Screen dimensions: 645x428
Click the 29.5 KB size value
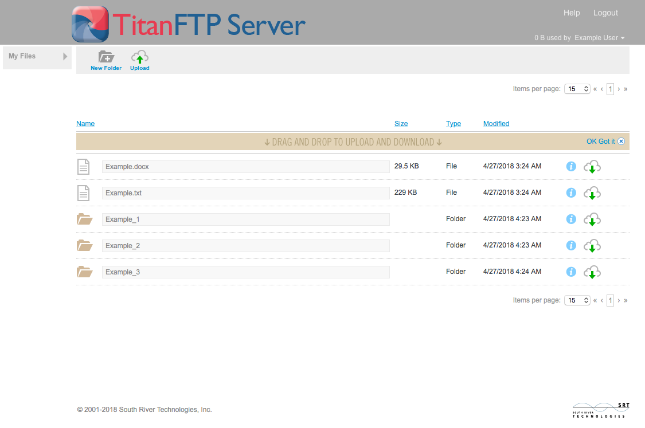pyautogui.click(x=406, y=166)
